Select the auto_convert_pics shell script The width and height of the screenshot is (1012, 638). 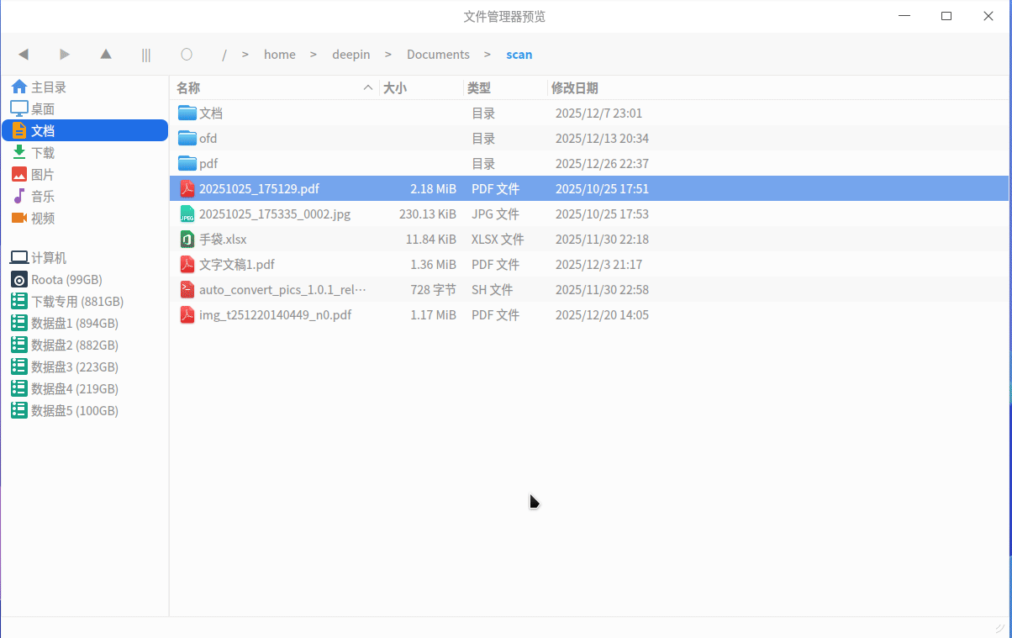[x=589, y=290]
